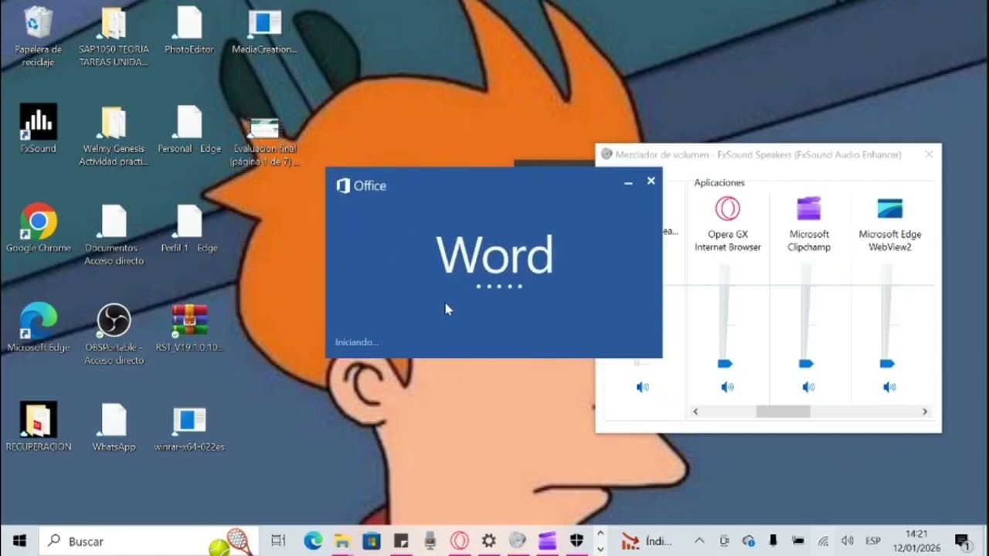This screenshot has height=556, width=989.
Task: Click the Wi-Fi network tray icon
Action: point(824,541)
